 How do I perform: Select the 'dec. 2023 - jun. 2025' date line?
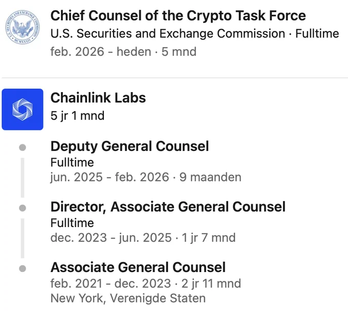click(111, 238)
